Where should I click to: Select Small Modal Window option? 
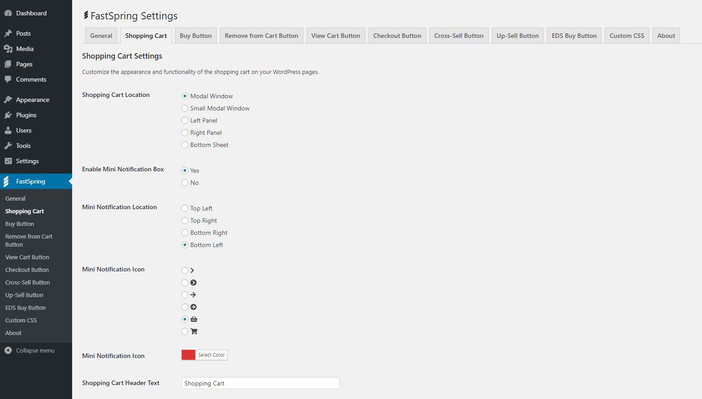(x=185, y=108)
